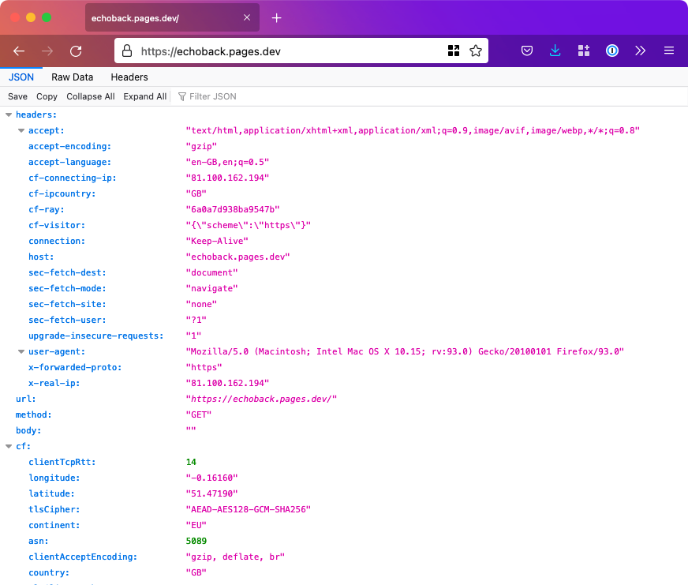Save the page to Pocket

coord(526,50)
